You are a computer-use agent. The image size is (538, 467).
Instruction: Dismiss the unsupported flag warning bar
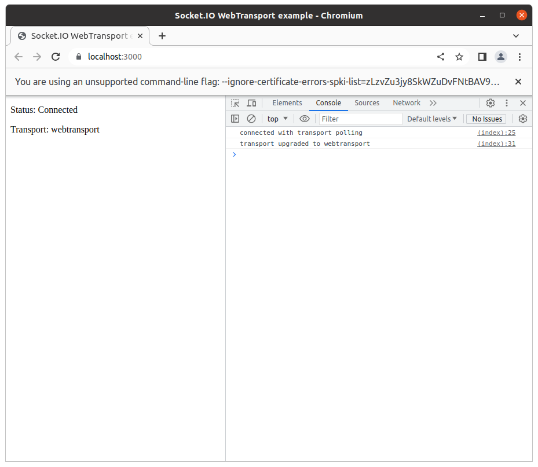point(518,82)
